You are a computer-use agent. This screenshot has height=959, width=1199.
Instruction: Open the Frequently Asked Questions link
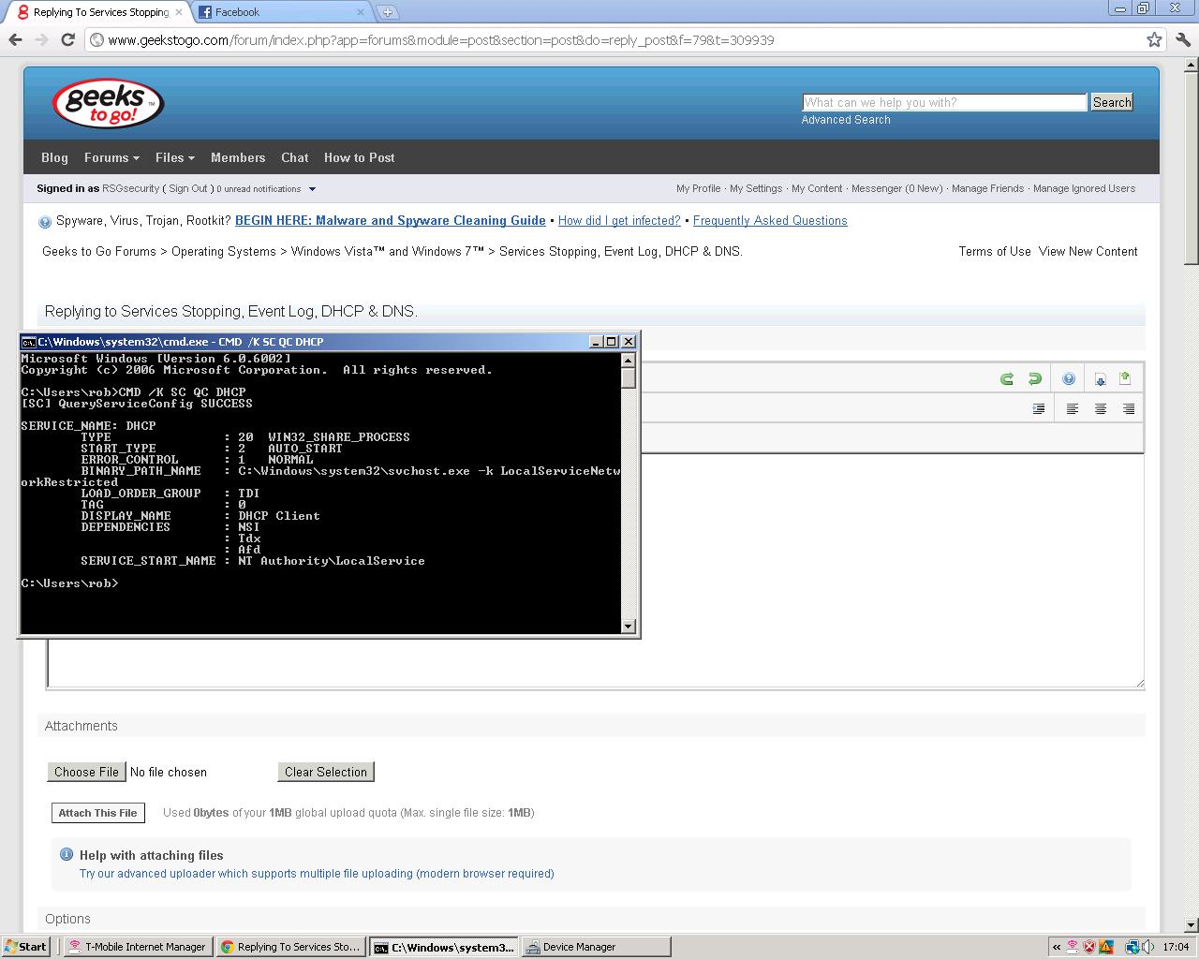pos(770,221)
